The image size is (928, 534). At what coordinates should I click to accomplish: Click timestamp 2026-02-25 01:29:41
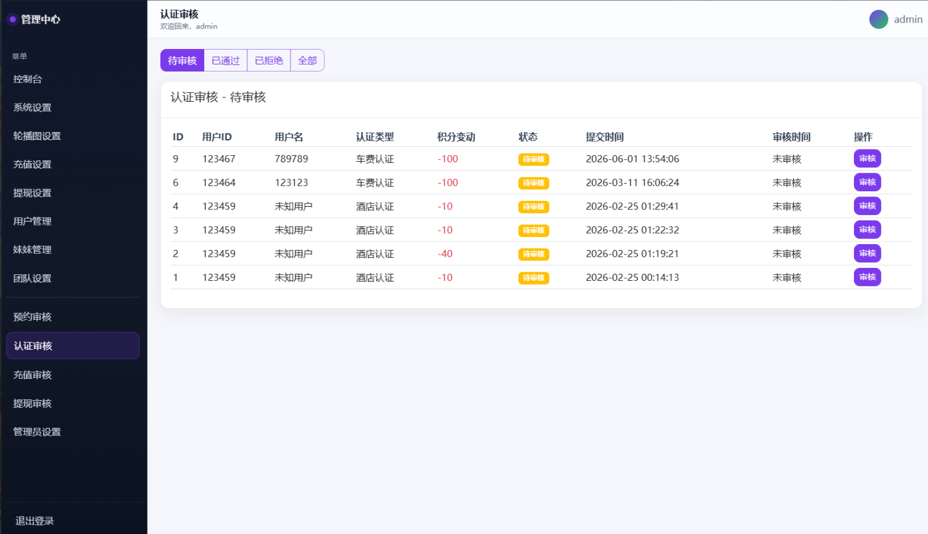[x=632, y=207]
